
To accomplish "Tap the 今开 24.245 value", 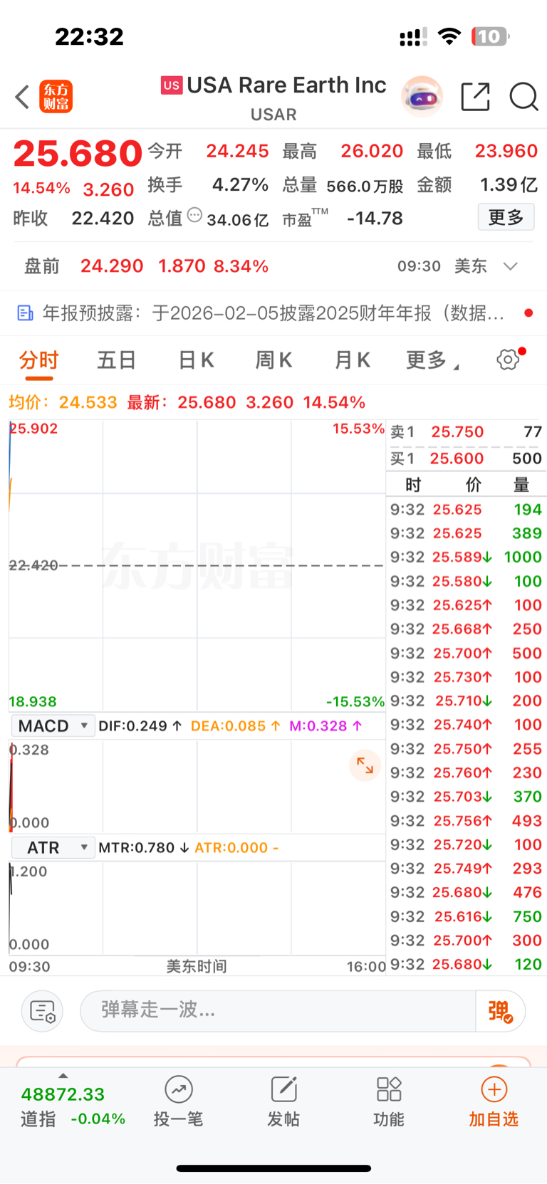I will coord(237,152).
